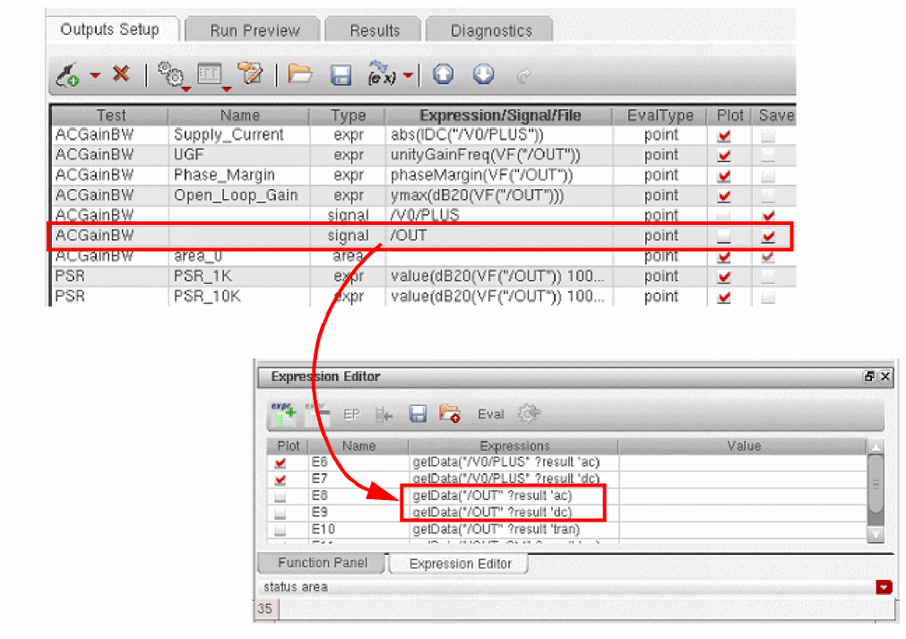Click the gear settings icon beside Eval
The width and height of the screenshot is (906, 639).
click(529, 413)
